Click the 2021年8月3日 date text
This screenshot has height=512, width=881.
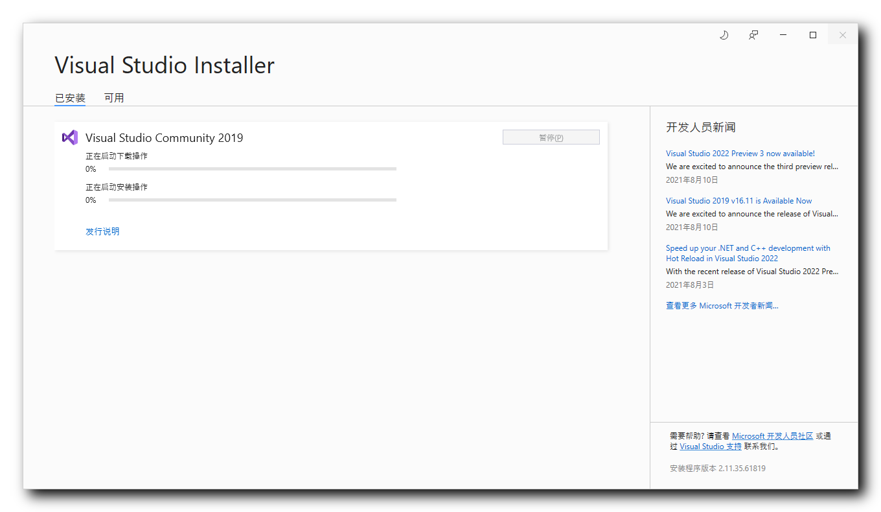(690, 285)
